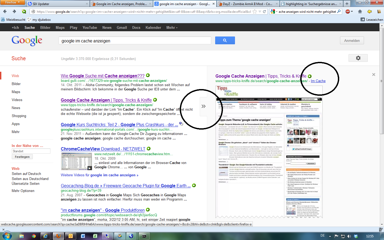Open Microsoft Word from the taskbar
Screen dimensions: 384x240
click(x=83, y=236)
